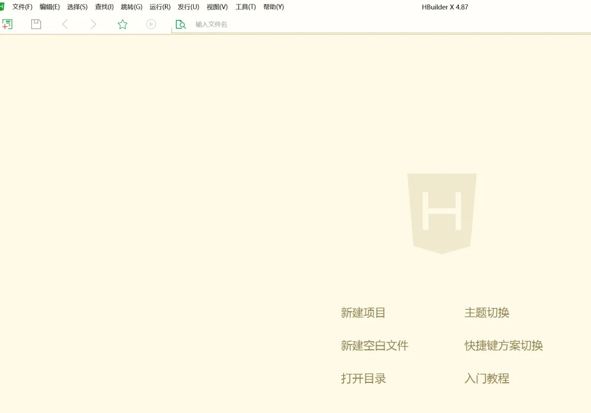Click the 新建项目 link
The height and width of the screenshot is (413, 591).
363,312
